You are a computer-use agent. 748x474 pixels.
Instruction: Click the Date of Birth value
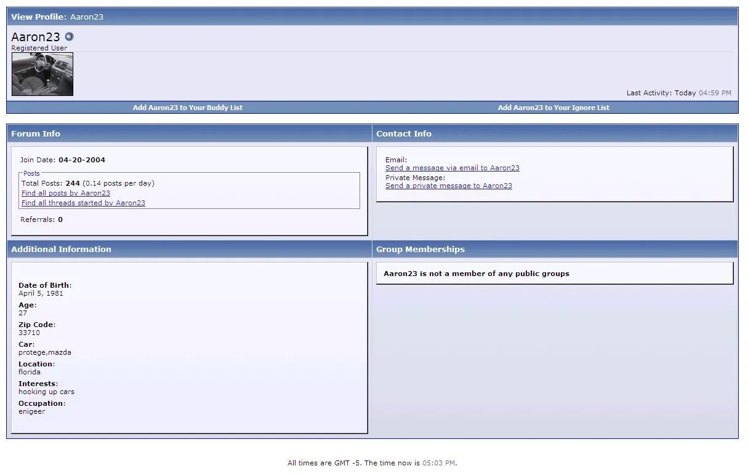(41, 293)
